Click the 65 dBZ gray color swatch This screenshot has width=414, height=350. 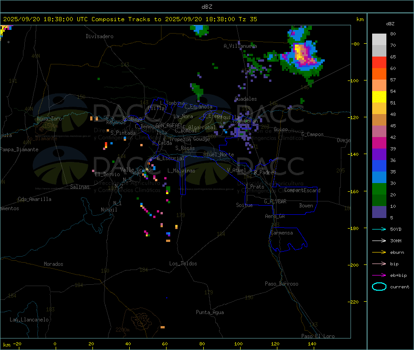click(379, 51)
